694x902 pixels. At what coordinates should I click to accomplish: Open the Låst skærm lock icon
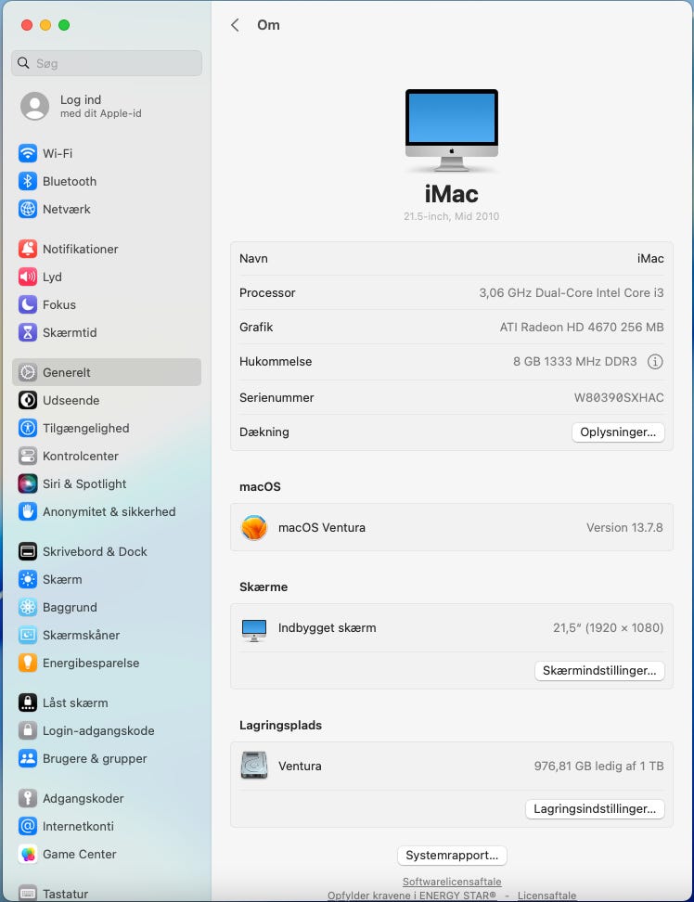(28, 703)
